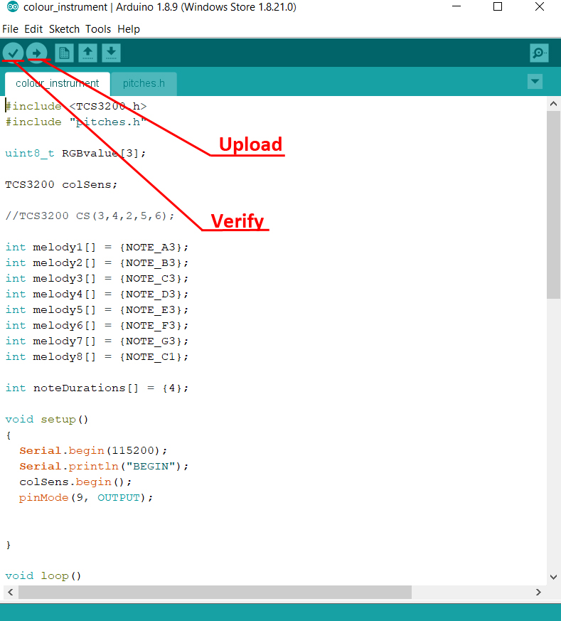
Task: Expand the tab options dropdown arrow
Action: 535,82
